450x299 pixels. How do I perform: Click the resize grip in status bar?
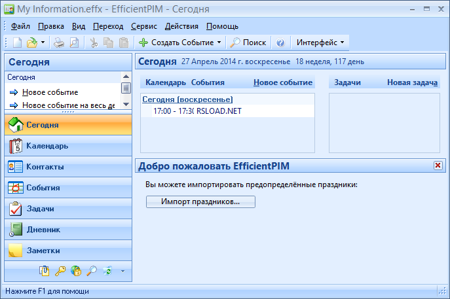click(x=443, y=290)
